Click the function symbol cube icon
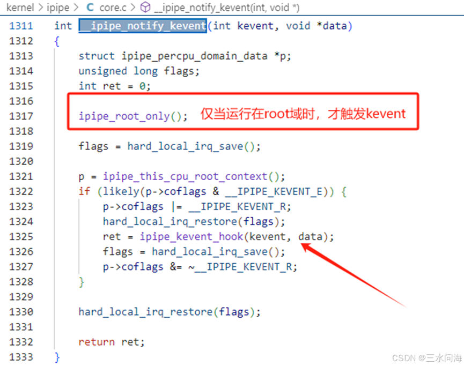The height and width of the screenshot is (366, 464). pos(145,8)
